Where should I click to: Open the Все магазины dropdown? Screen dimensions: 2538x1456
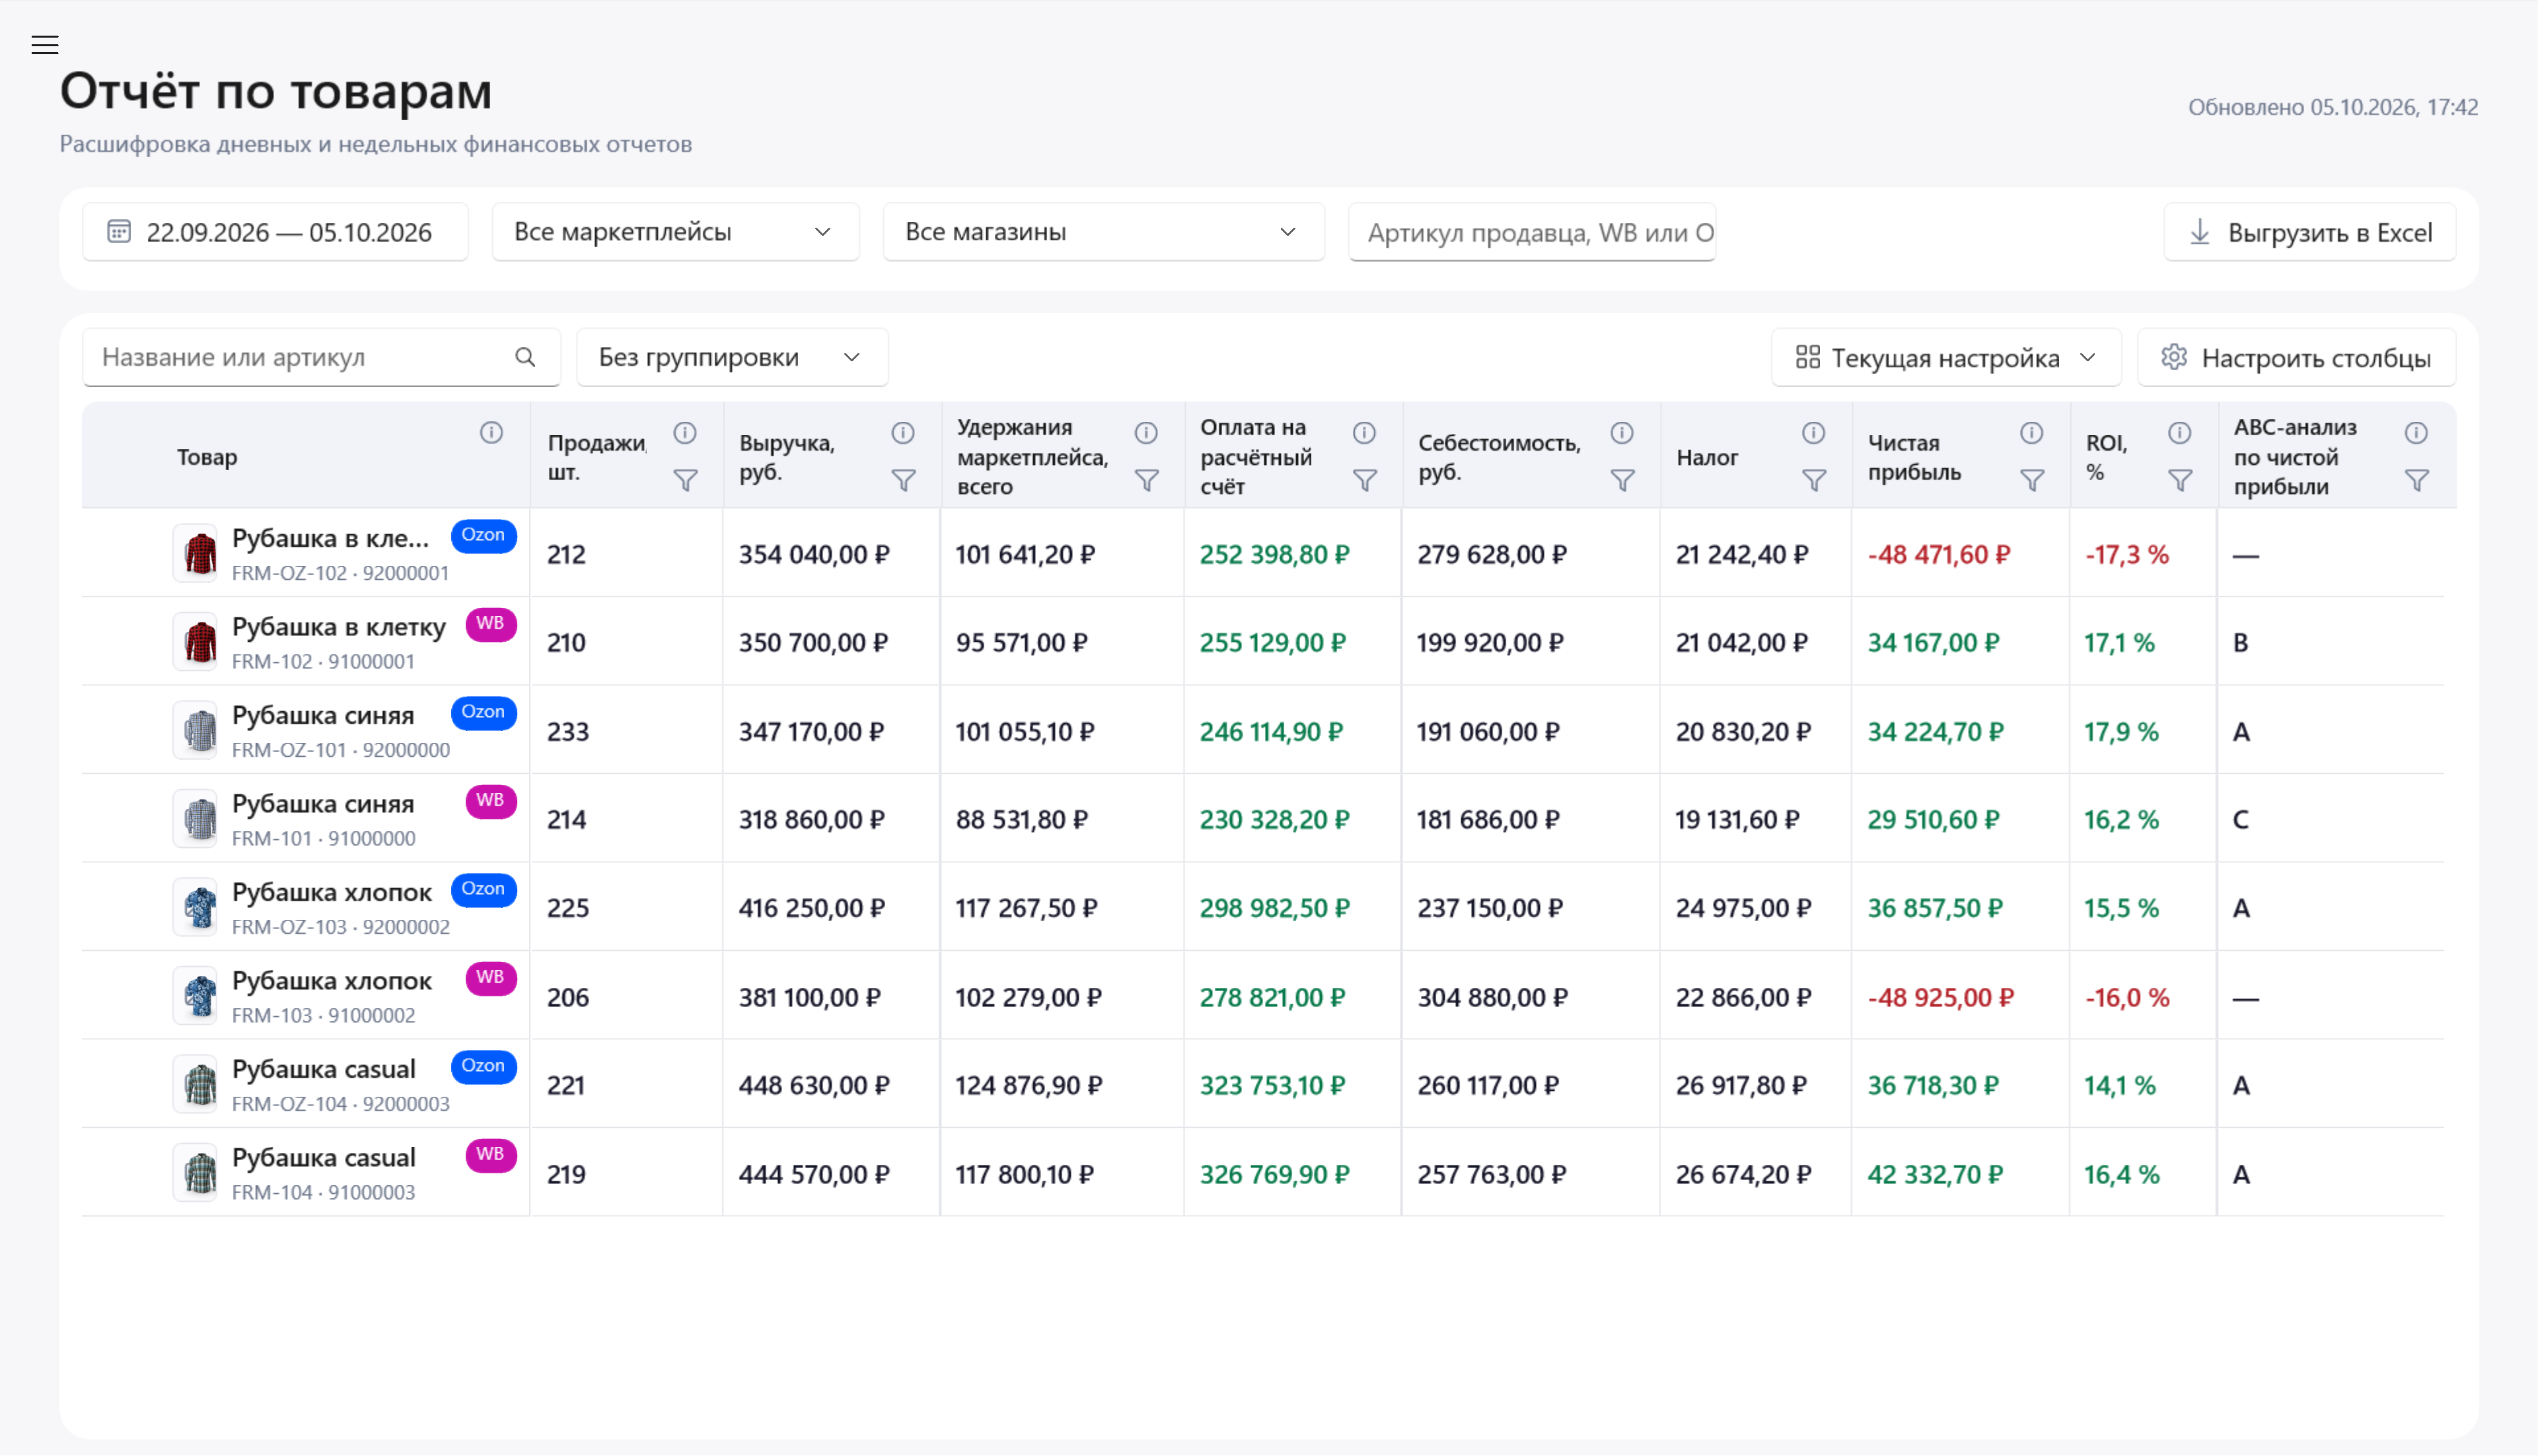1103,232
